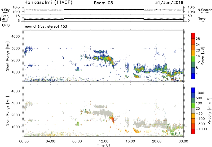Click the 'Time UT' axis label

point(104,145)
